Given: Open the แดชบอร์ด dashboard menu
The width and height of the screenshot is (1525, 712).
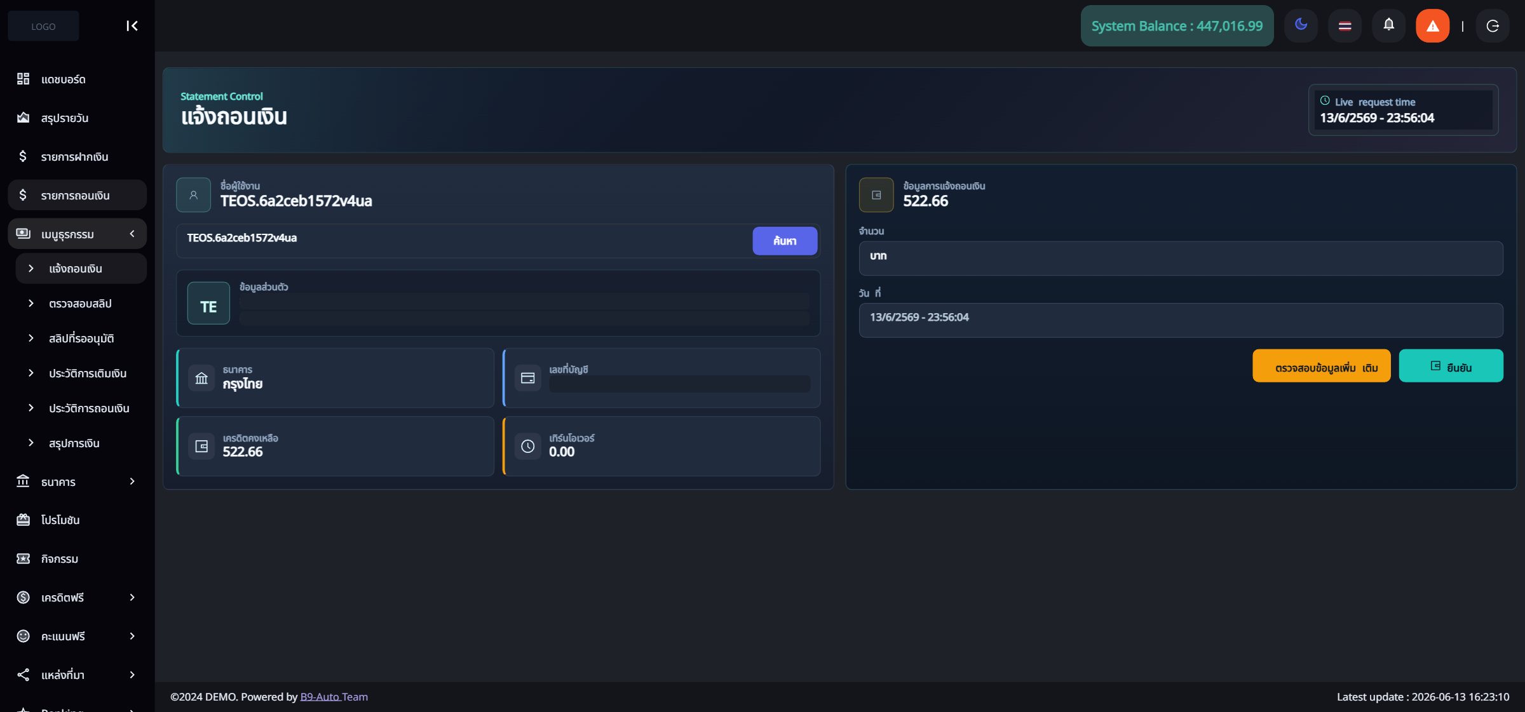Looking at the screenshot, I should pyautogui.click(x=77, y=79).
